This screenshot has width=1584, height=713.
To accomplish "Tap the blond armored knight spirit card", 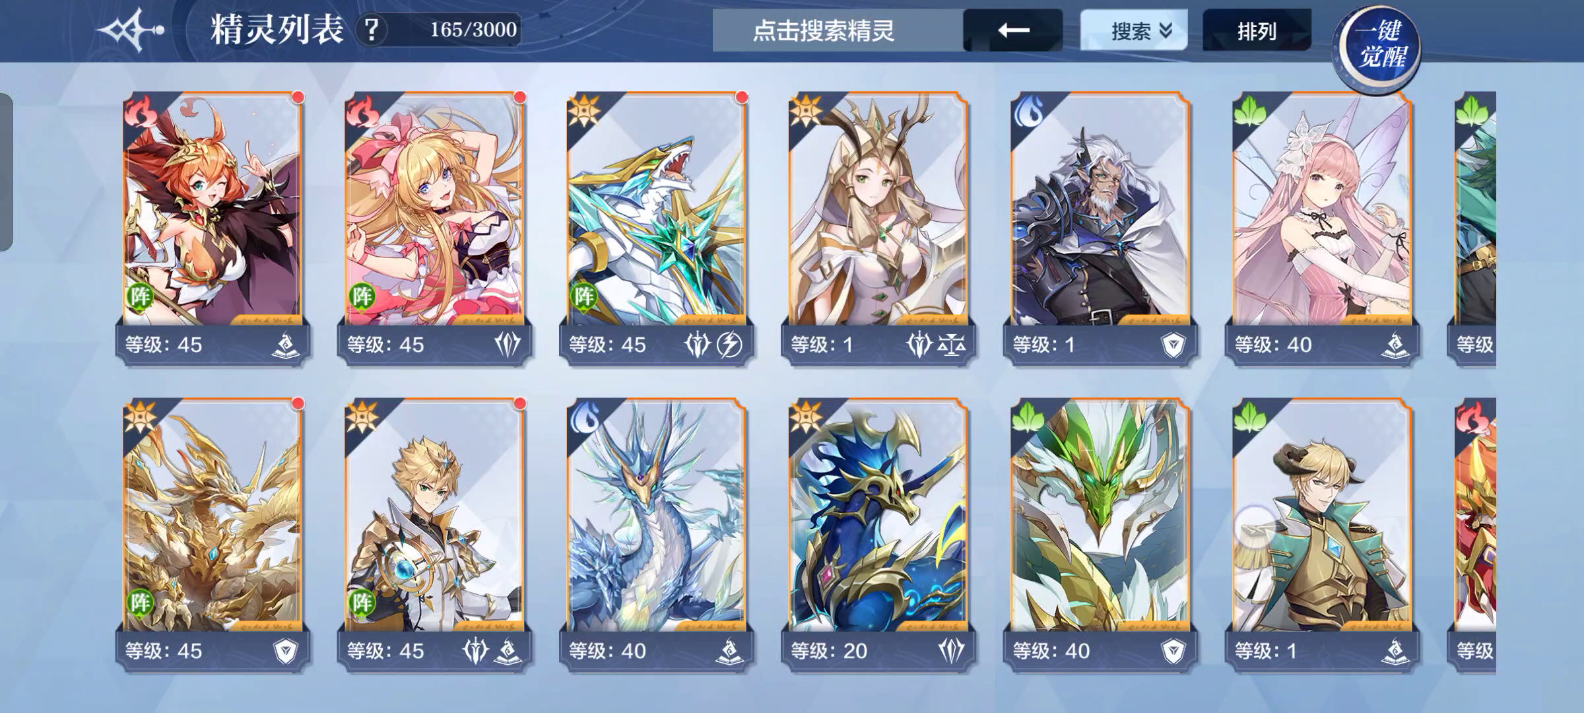I will pyautogui.click(x=435, y=535).
